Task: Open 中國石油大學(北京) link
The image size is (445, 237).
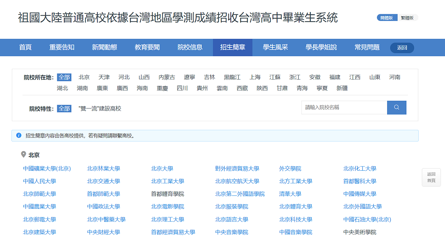Action: coord(367,219)
